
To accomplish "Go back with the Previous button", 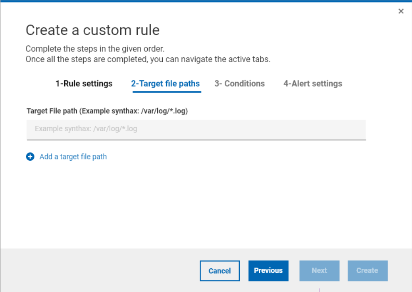I will [268, 271].
